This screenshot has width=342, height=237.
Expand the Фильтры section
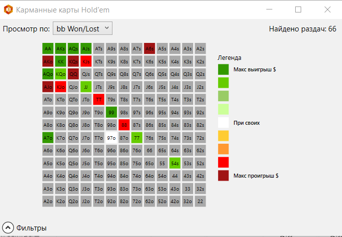pos(8,228)
